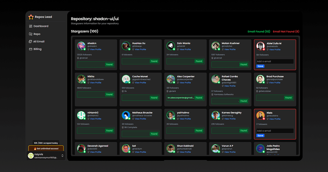Click Matheus Bruscke's avatar picture
Viewport: 328px width, 172px height.
tap(126, 115)
